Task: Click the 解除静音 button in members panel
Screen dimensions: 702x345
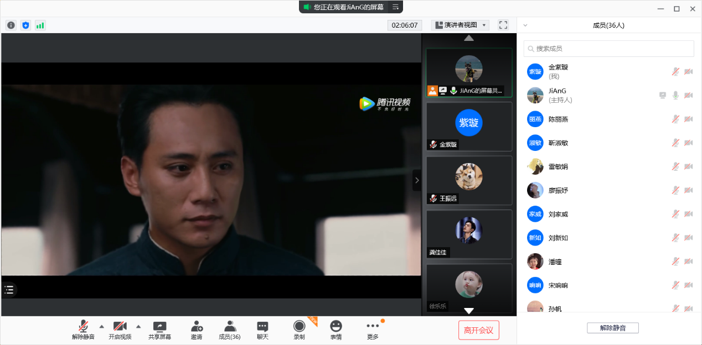Action: click(x=613, y=328)
